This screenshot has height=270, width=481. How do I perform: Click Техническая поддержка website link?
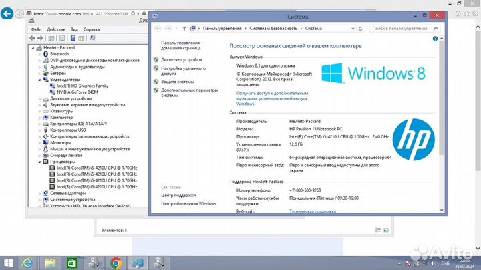tap(313, 211)
